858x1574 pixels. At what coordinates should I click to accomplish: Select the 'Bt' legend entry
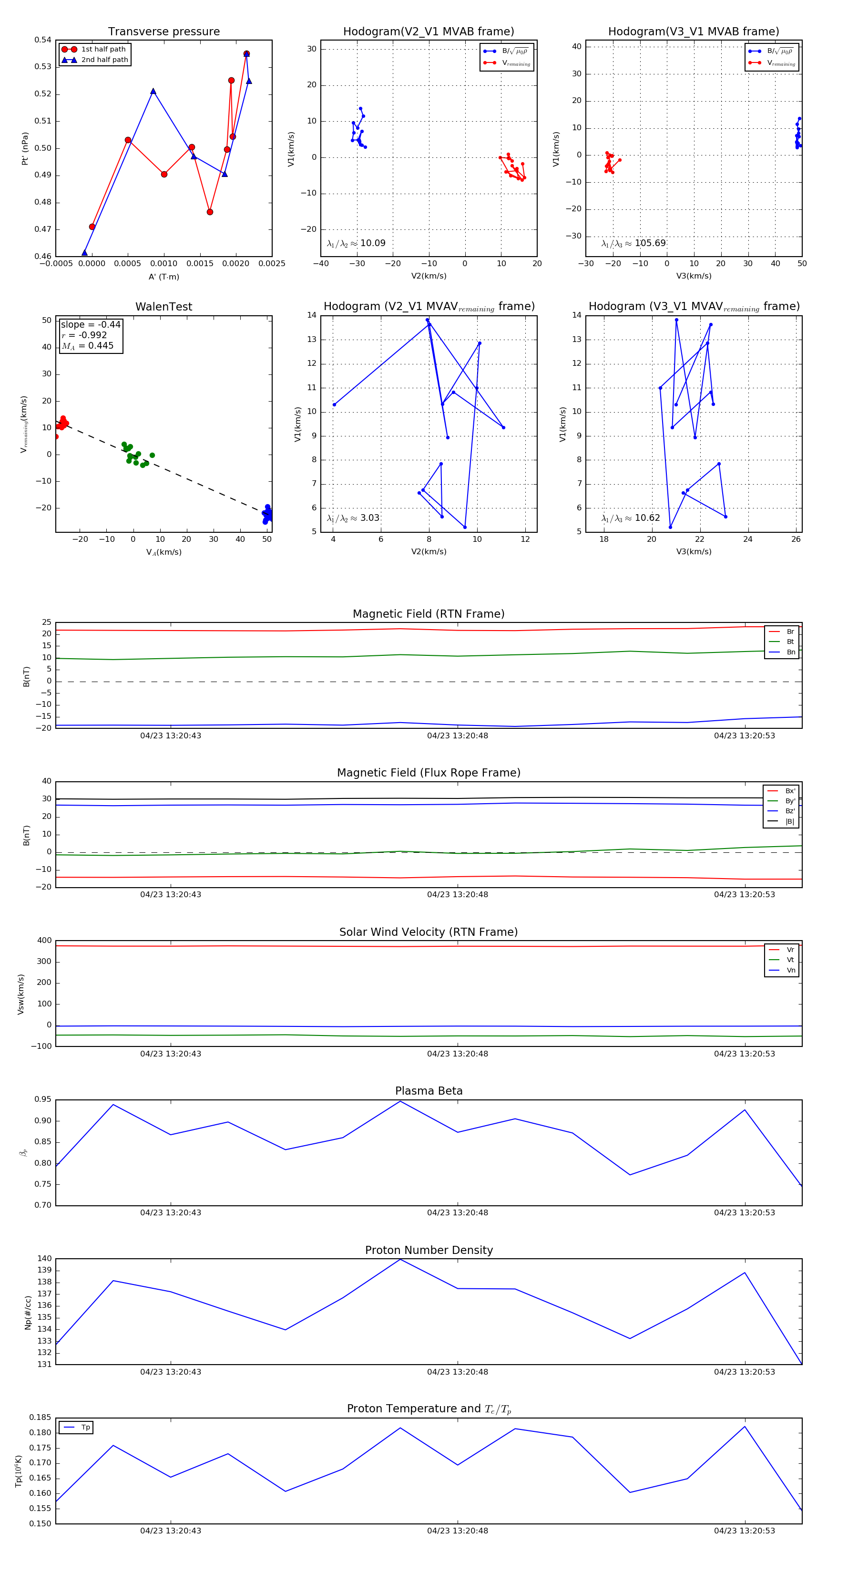(782, 642)
